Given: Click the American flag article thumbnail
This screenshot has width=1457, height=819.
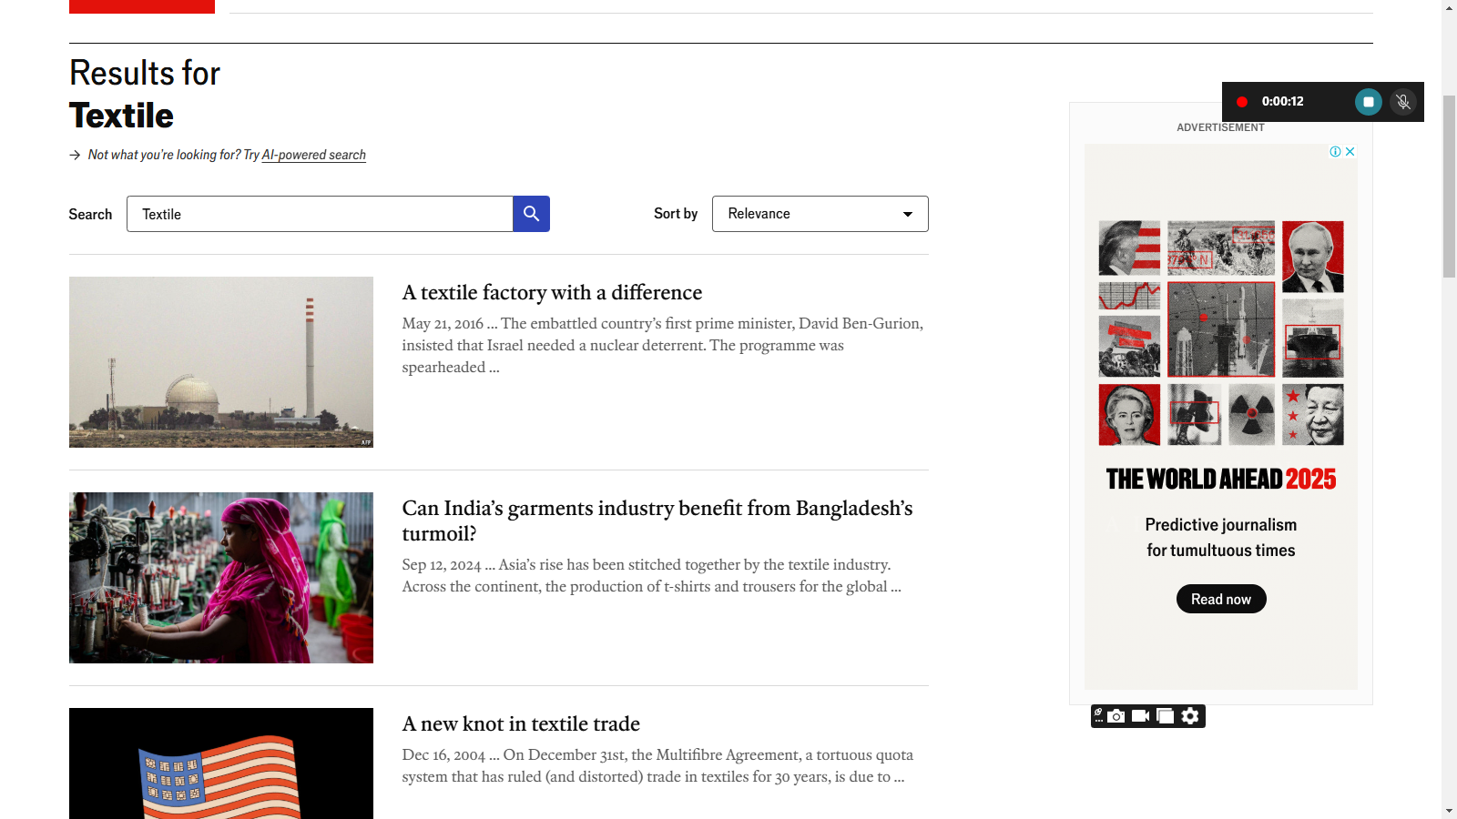Looking at the screenshot, I should coord(221,763).
